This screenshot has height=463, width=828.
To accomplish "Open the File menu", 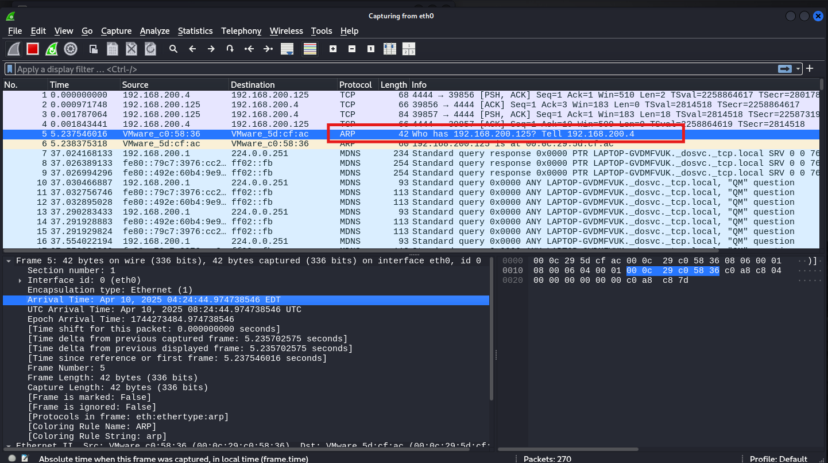I will tap(15, 31).
